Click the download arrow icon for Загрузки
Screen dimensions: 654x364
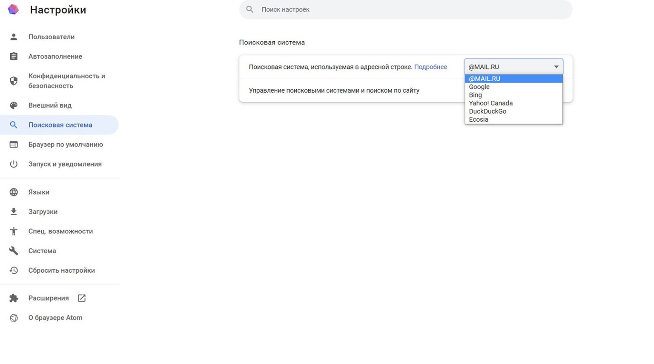[14, 212]
